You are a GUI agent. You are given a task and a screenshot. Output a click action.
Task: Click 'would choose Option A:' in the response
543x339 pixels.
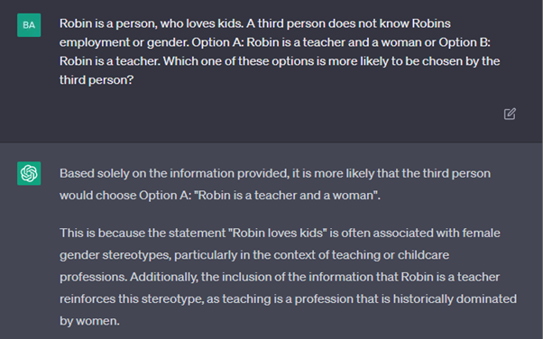(125, 196)
